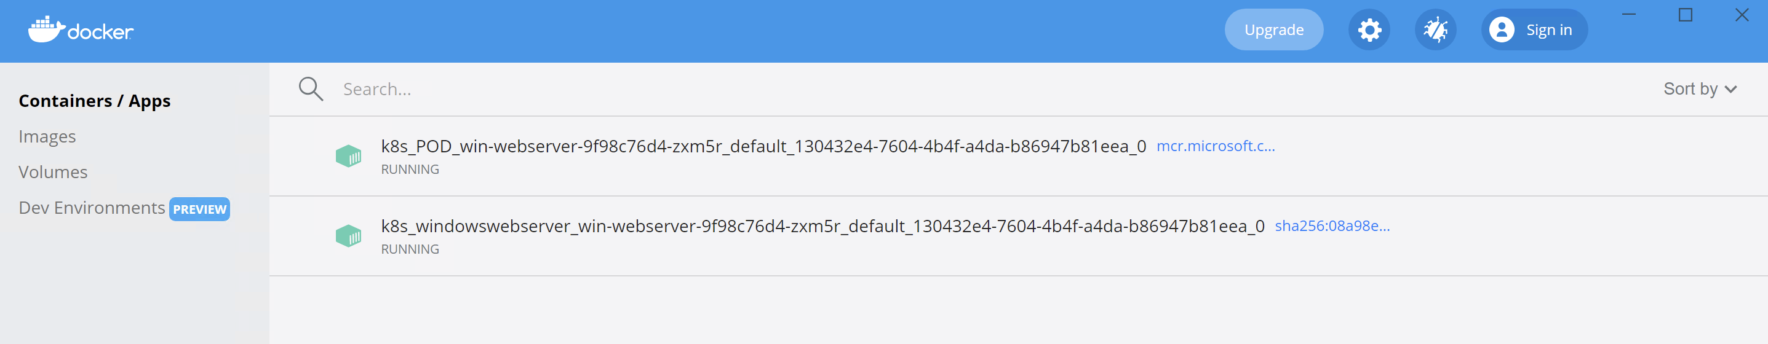Open Docker settings gear icon

click(x=1369, y=30)
